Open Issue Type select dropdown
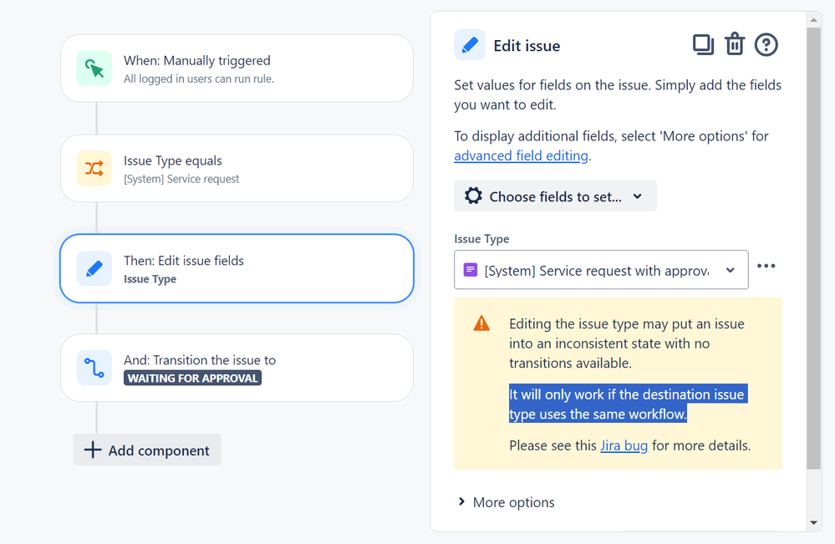835x544 pixels. [601, 270]
